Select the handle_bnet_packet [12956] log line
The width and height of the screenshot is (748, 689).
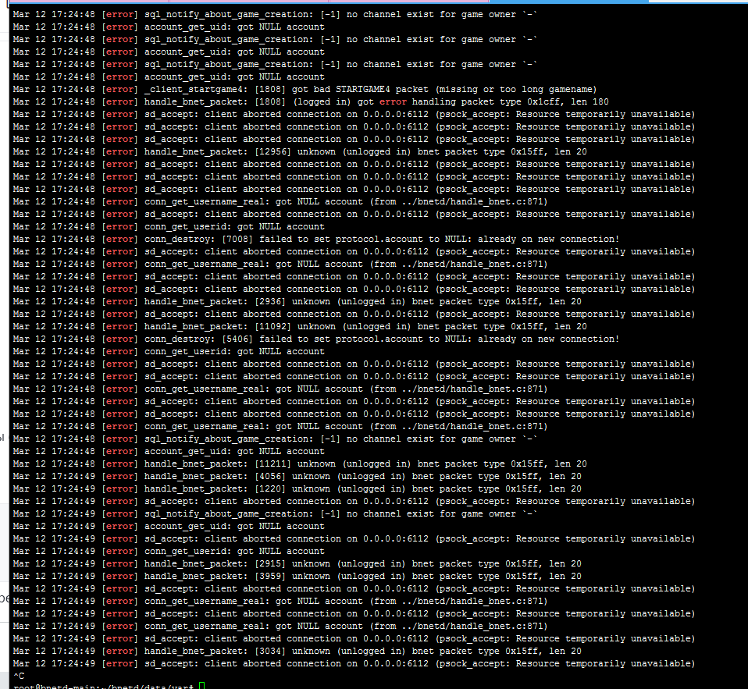click(x=300, y=151)
